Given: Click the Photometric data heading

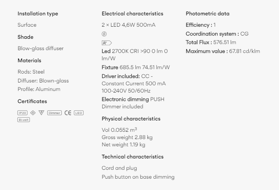Looking at the screenshot, I should [208, 14].
